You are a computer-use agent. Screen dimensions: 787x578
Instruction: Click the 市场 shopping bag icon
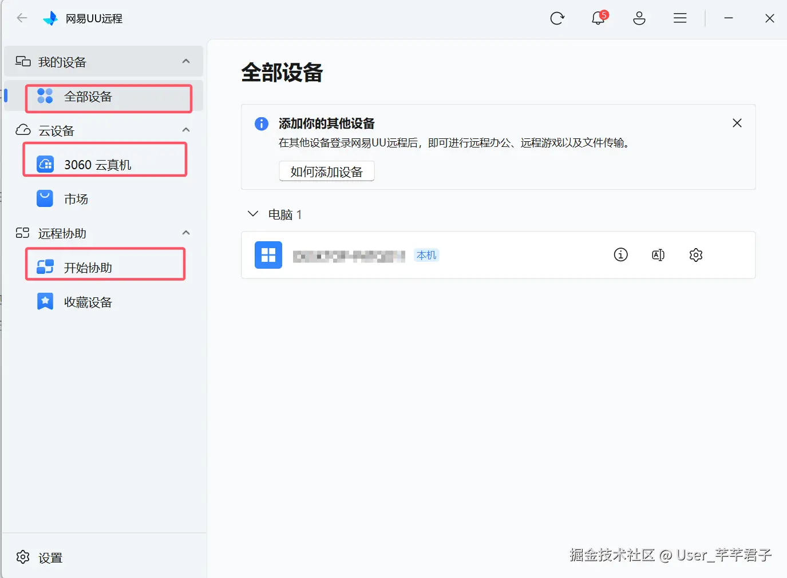[x=45, y=198]
